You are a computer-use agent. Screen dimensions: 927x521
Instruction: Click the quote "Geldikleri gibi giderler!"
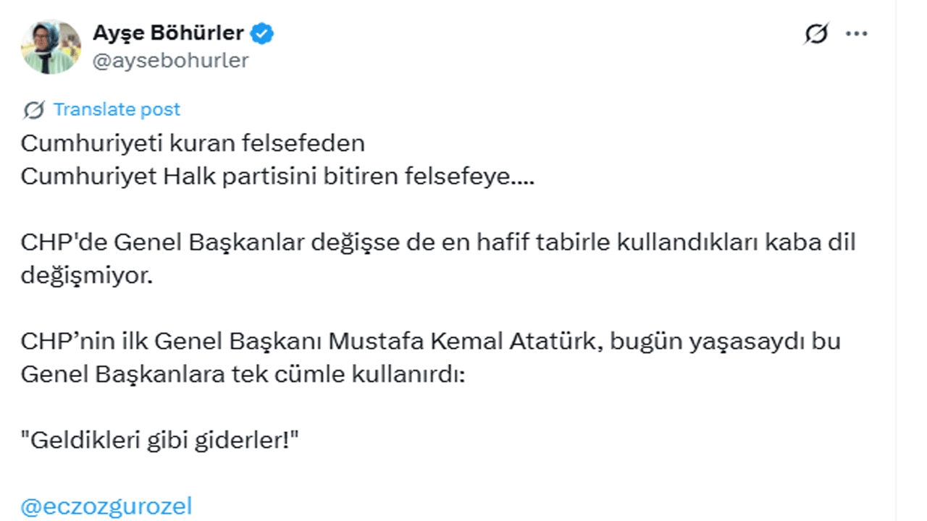159,441
